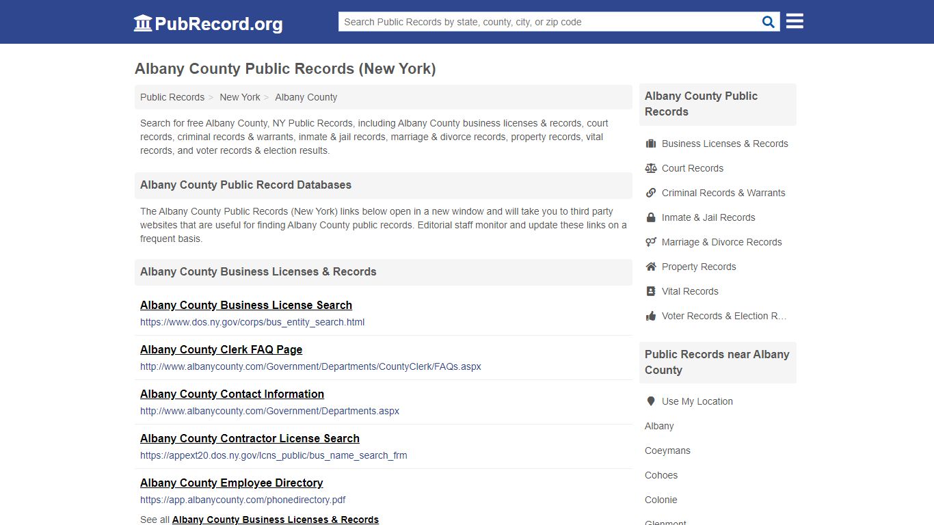Go to New York breadcrumb
Viewport: 934px width, 525px height.
pyautogui.click(x=240, y=97)
